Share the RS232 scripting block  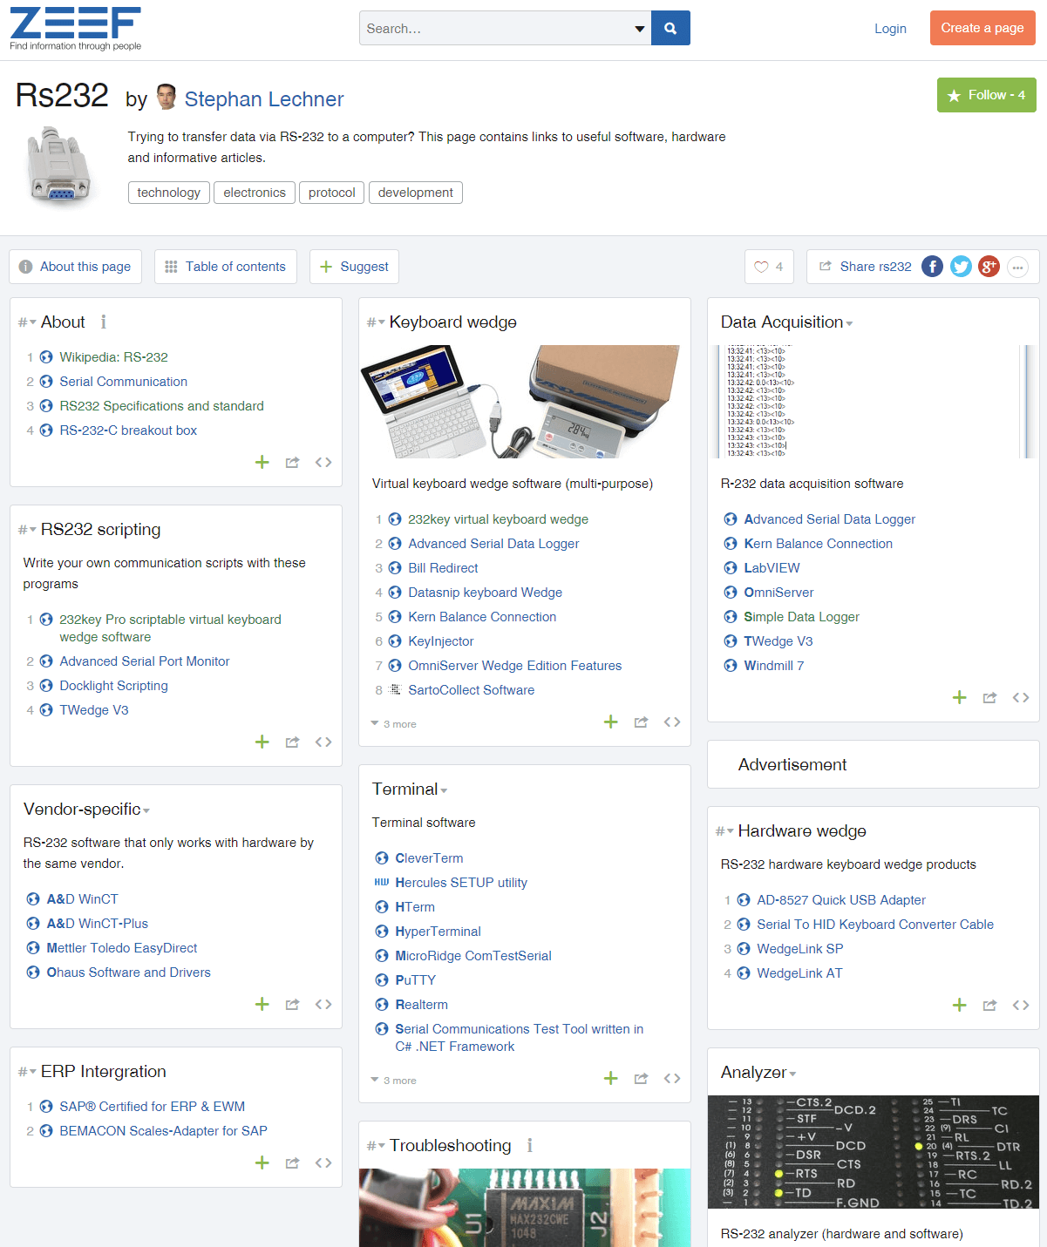coord(292,742)
